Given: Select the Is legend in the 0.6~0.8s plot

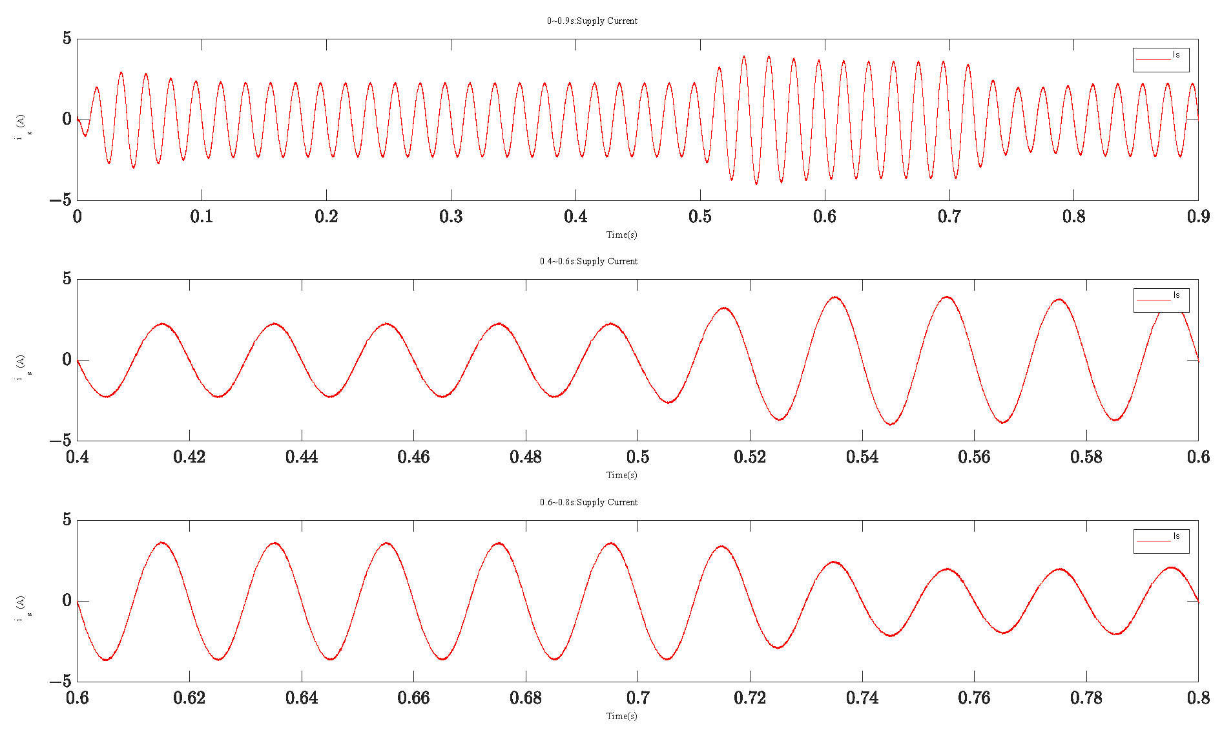Looking at the screenshot, I should pos(1161,541).
